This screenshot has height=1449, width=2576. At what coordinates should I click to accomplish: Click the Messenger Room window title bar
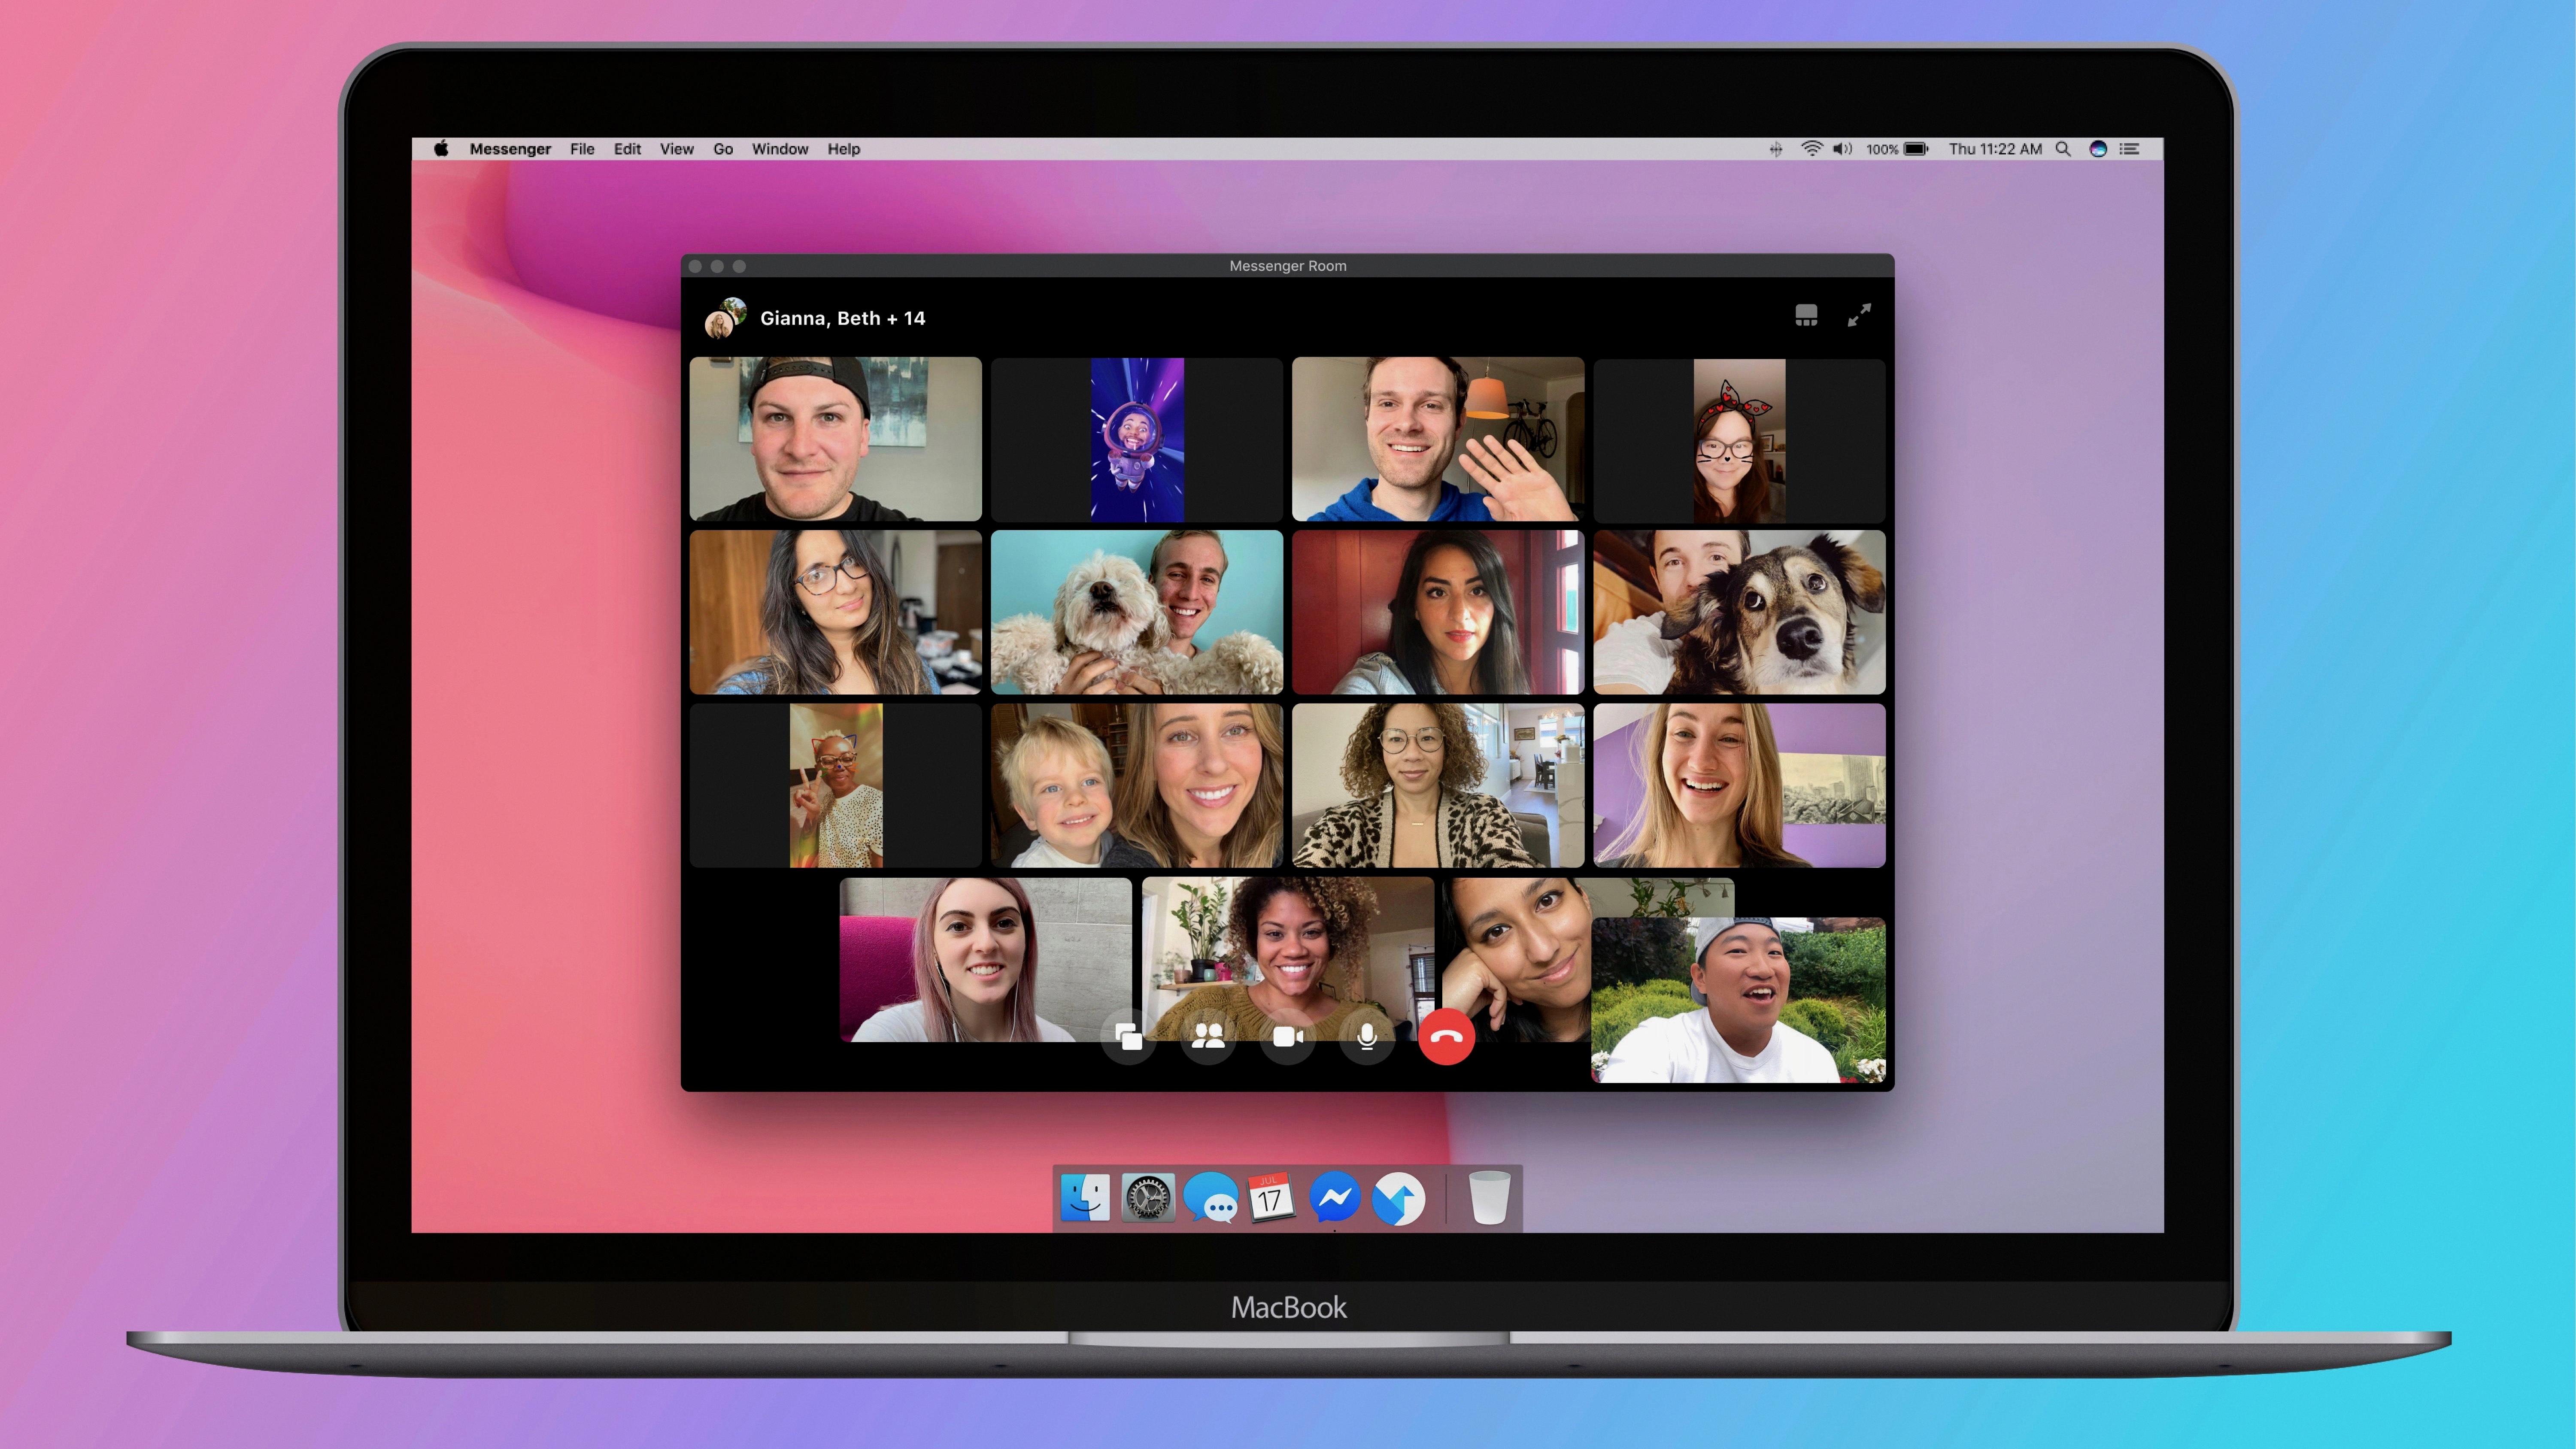1287,266
